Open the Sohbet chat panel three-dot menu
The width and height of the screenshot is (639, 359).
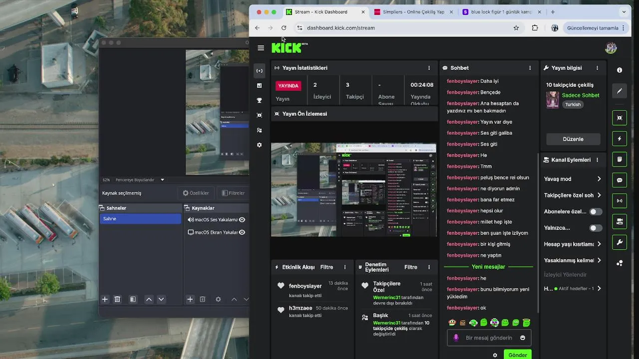(530, 68)
